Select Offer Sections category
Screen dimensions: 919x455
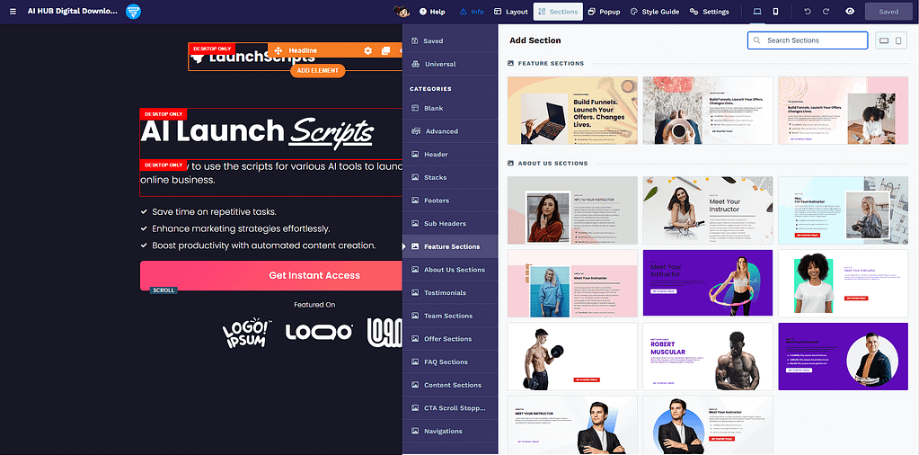pos(450,339)
